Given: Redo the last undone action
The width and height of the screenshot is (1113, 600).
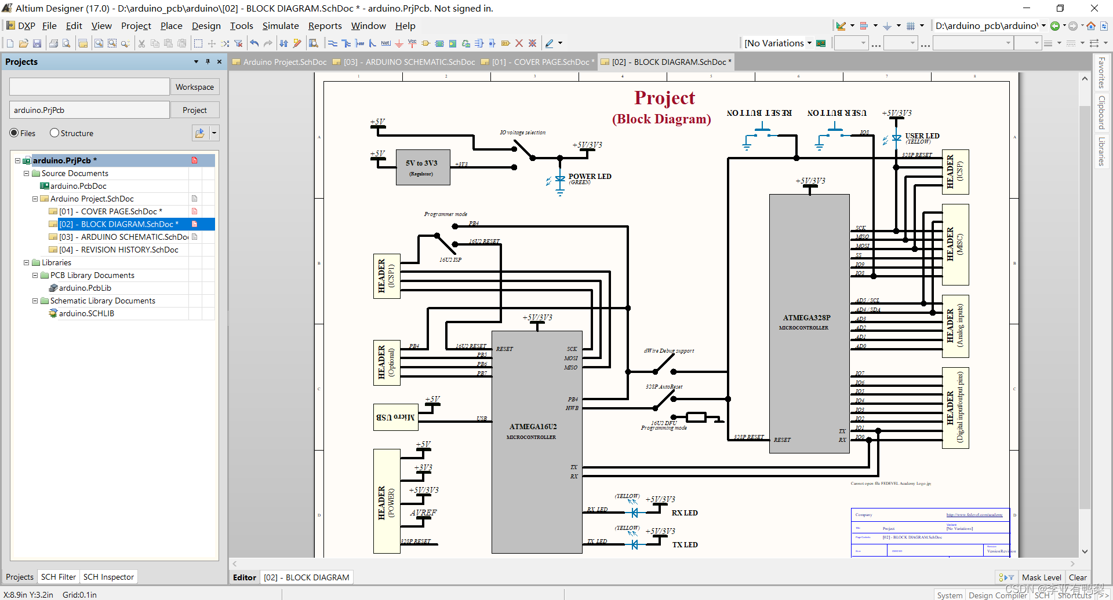Looking at the screenshot, I should click(268, 43).
